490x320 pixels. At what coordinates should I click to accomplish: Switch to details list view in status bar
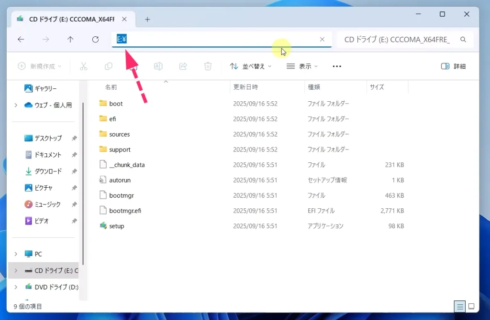459,306
